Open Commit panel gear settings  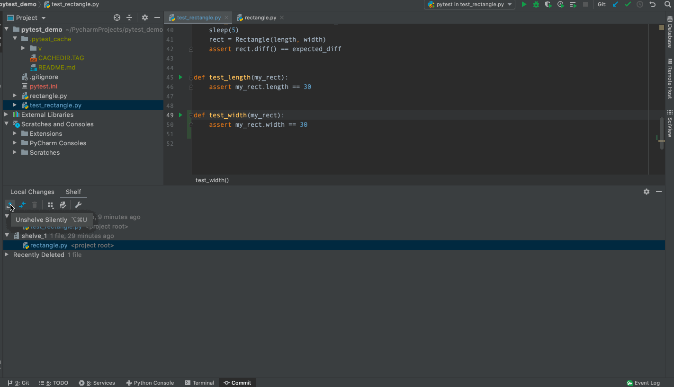[x=647, y=192]
